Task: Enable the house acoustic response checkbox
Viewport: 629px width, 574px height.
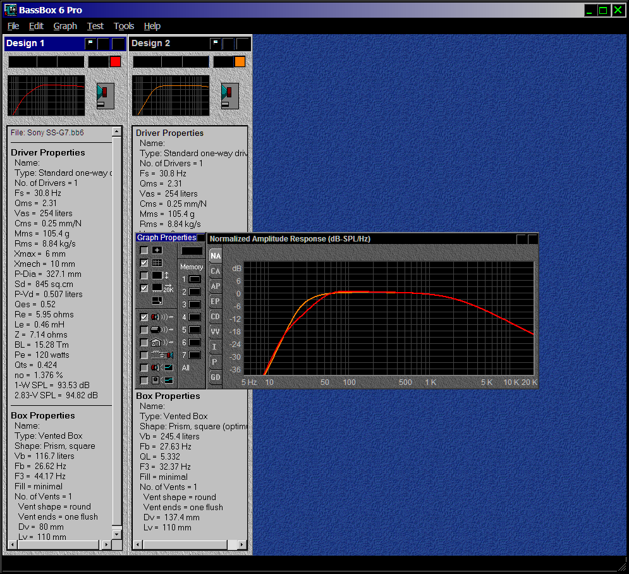Action: tap(144, 343)
